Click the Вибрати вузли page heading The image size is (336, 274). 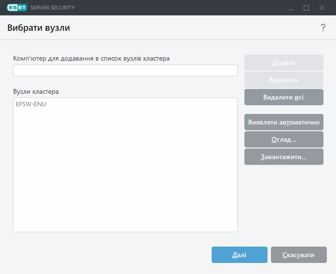tap(39, 28)
